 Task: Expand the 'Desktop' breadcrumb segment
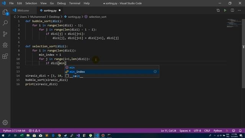pos(54,17)
